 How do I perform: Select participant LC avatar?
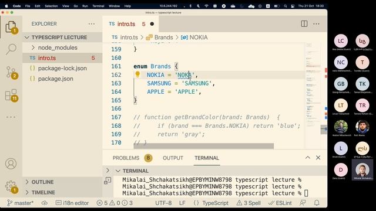click(x=341, y=41)
